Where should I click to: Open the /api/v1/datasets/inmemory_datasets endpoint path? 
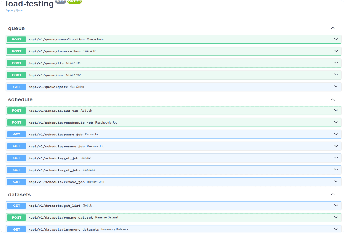pos(63,229)
